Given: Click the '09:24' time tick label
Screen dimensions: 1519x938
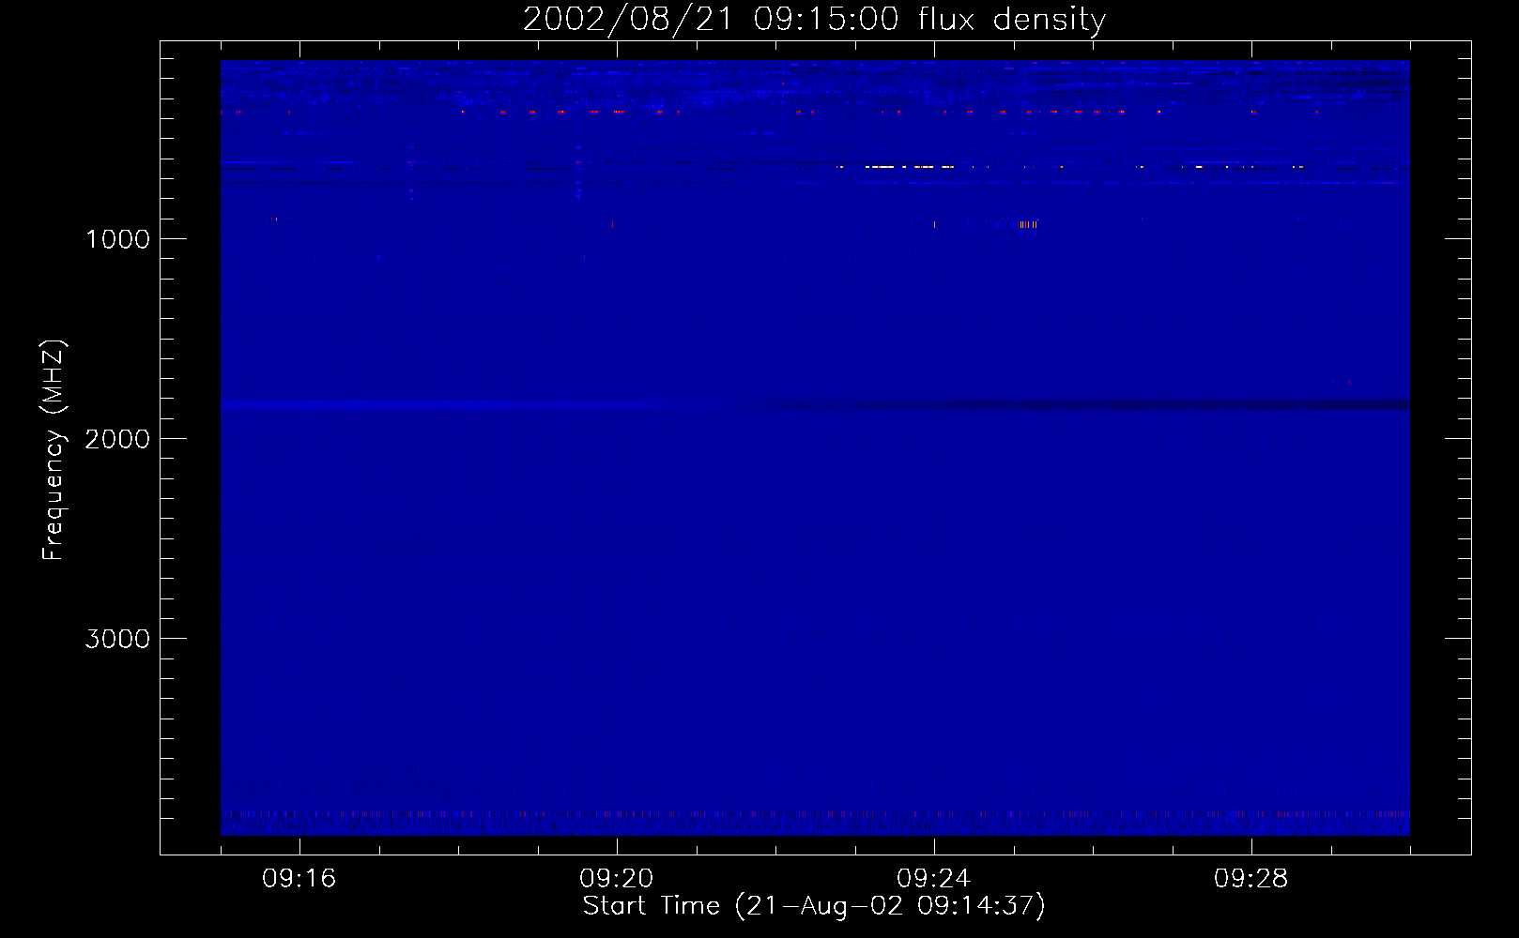Looking at the screenshot, I should [933, 879].
